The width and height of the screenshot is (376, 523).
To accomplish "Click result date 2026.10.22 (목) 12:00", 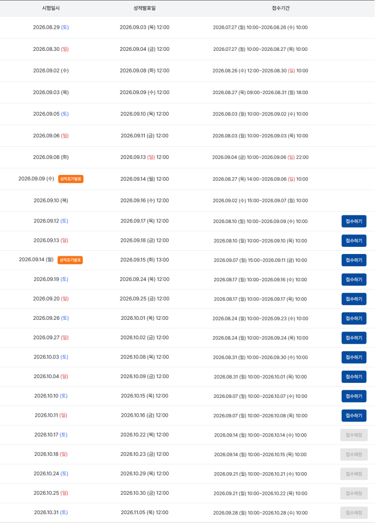I will click(x=144, y=435).
